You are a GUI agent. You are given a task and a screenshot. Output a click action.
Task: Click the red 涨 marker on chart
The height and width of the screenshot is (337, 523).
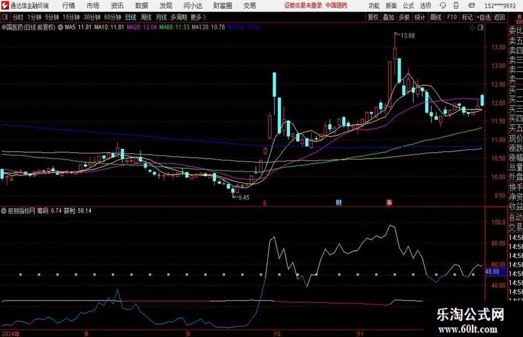[x=389, y=203]
